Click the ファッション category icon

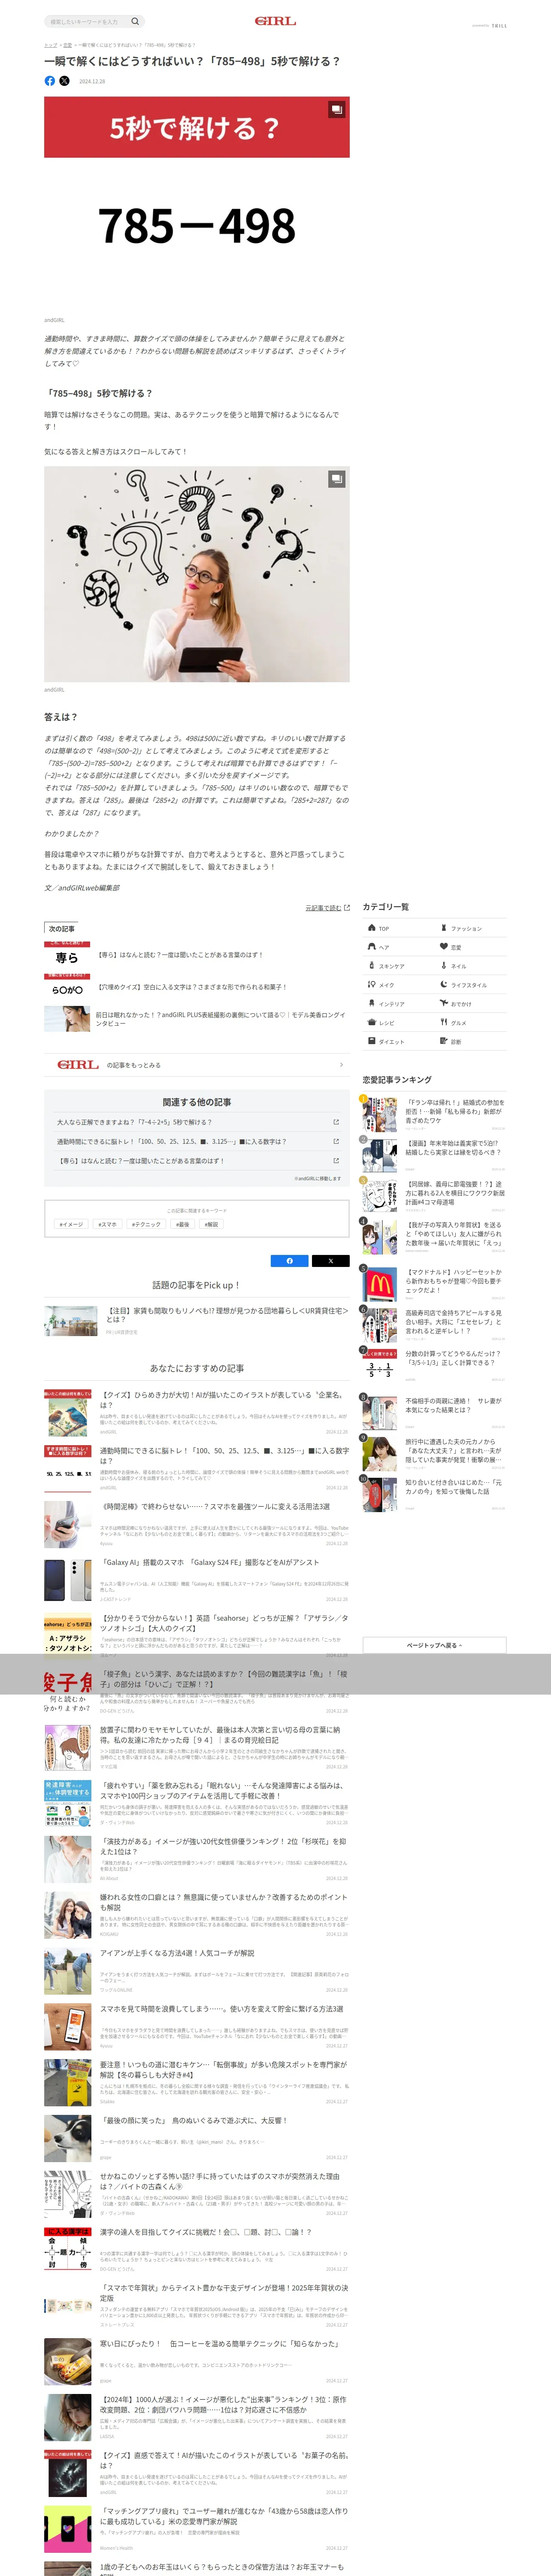coord(444,928)
